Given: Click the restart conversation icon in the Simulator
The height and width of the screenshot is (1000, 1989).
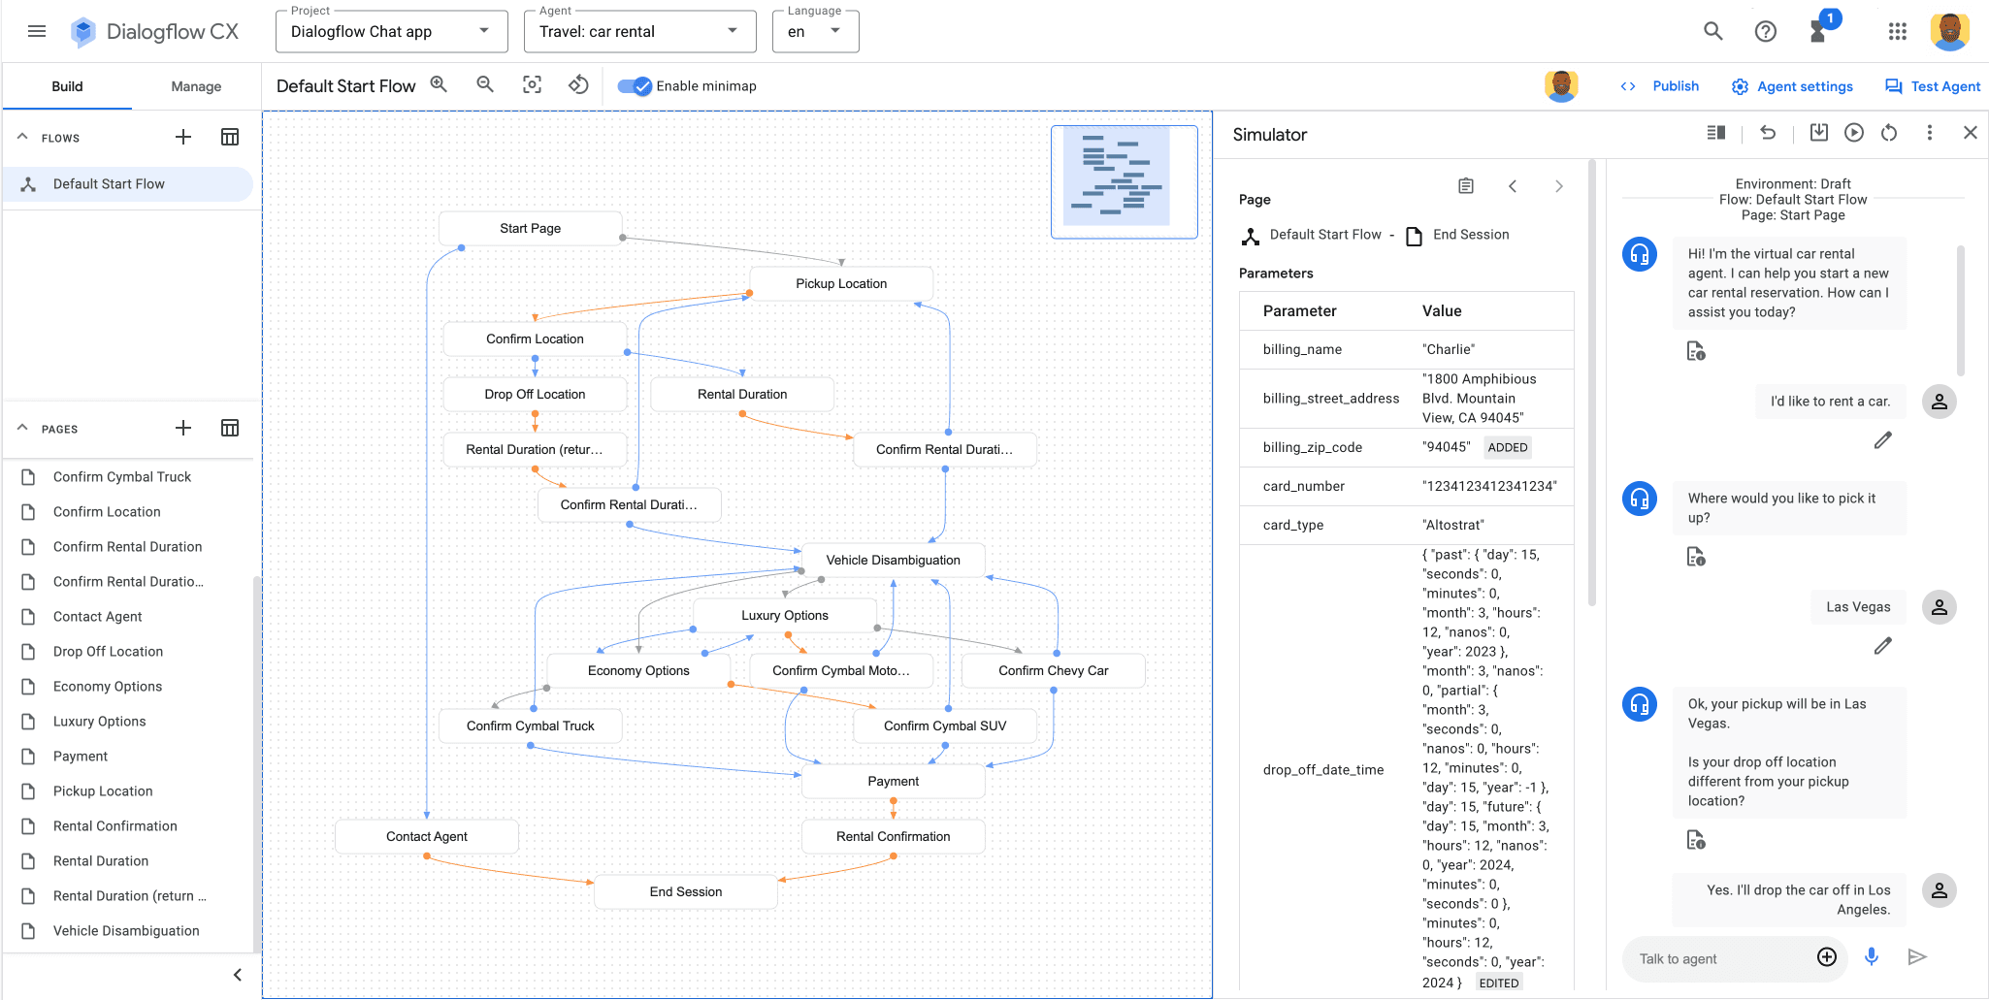Looking at the screenshot, I should point(1889,133).
